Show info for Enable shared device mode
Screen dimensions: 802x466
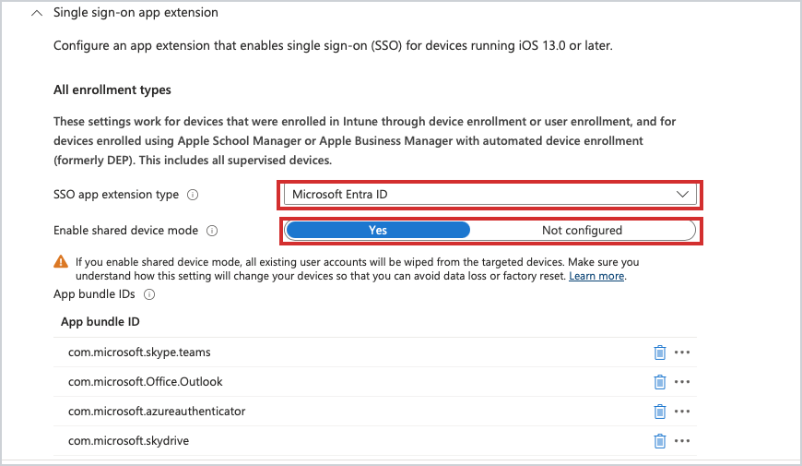[212, 231]
